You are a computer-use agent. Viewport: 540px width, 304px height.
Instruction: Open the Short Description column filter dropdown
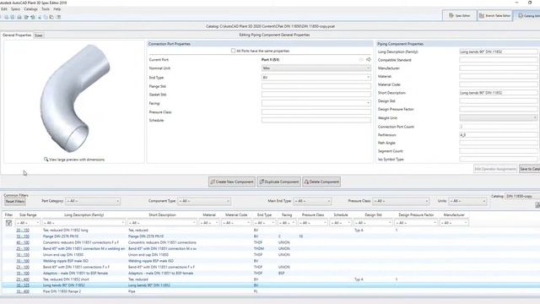click(x=162, y=223)
